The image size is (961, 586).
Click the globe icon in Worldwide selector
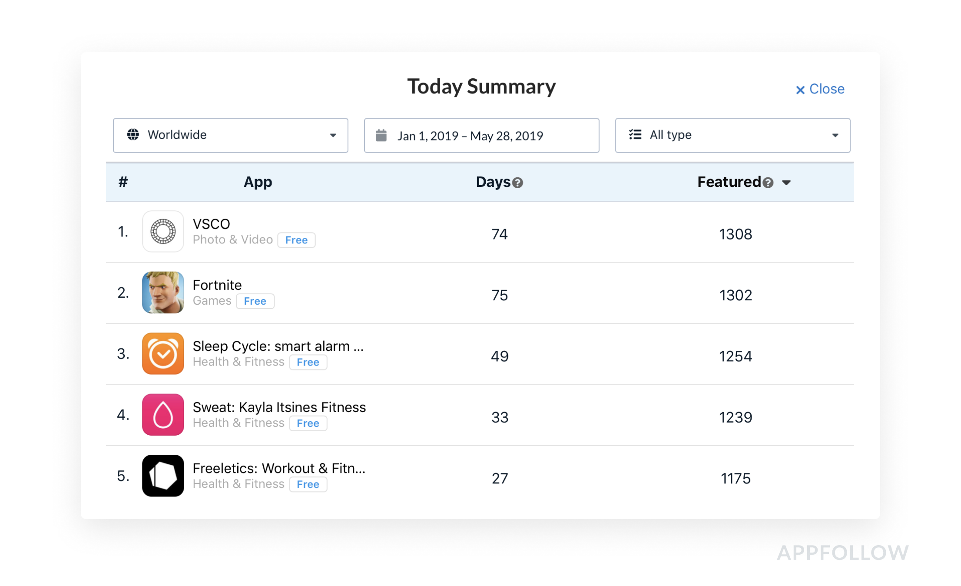point(133,135)
